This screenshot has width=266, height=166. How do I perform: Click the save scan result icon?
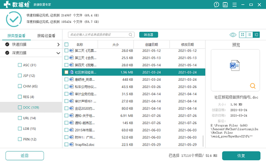pos(225,5)
